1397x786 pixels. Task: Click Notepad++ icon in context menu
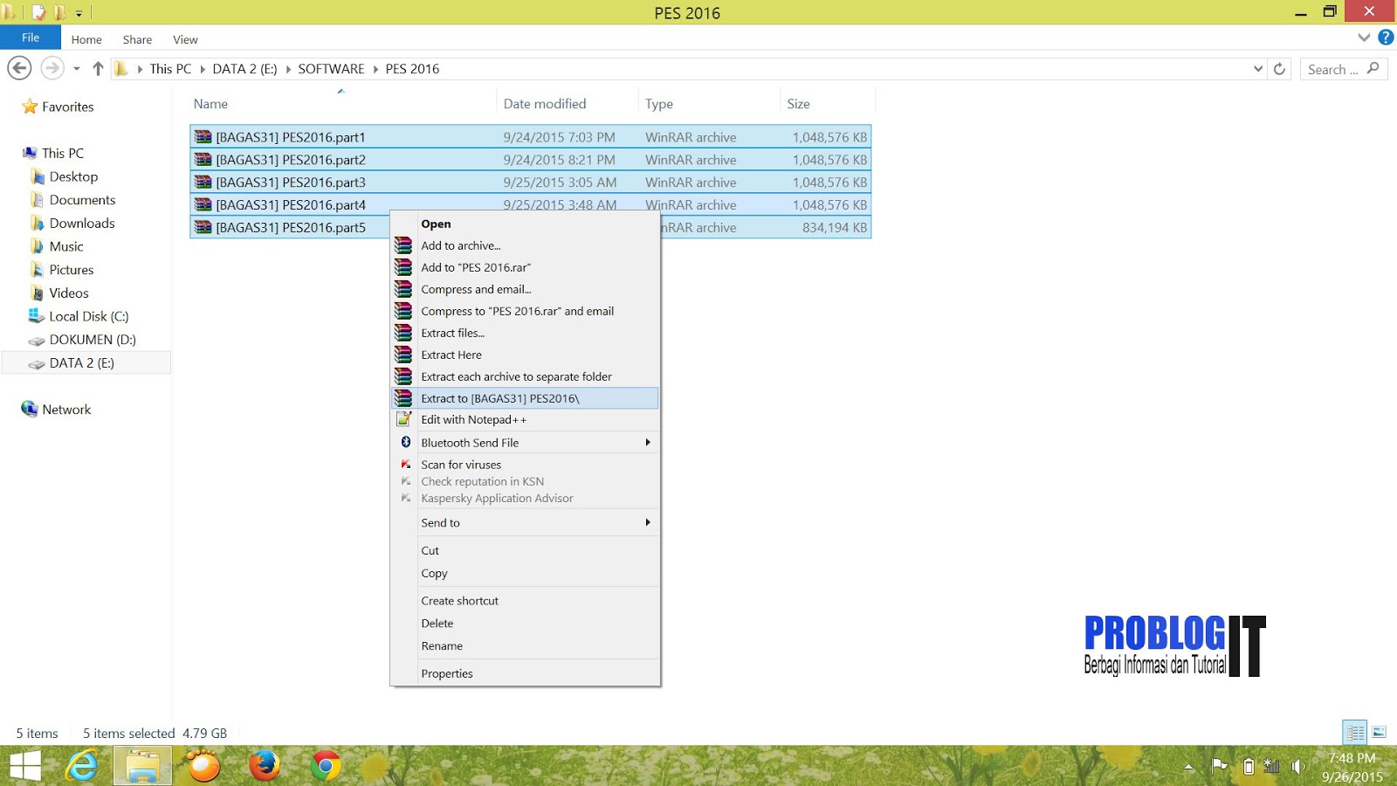(403, 419)
